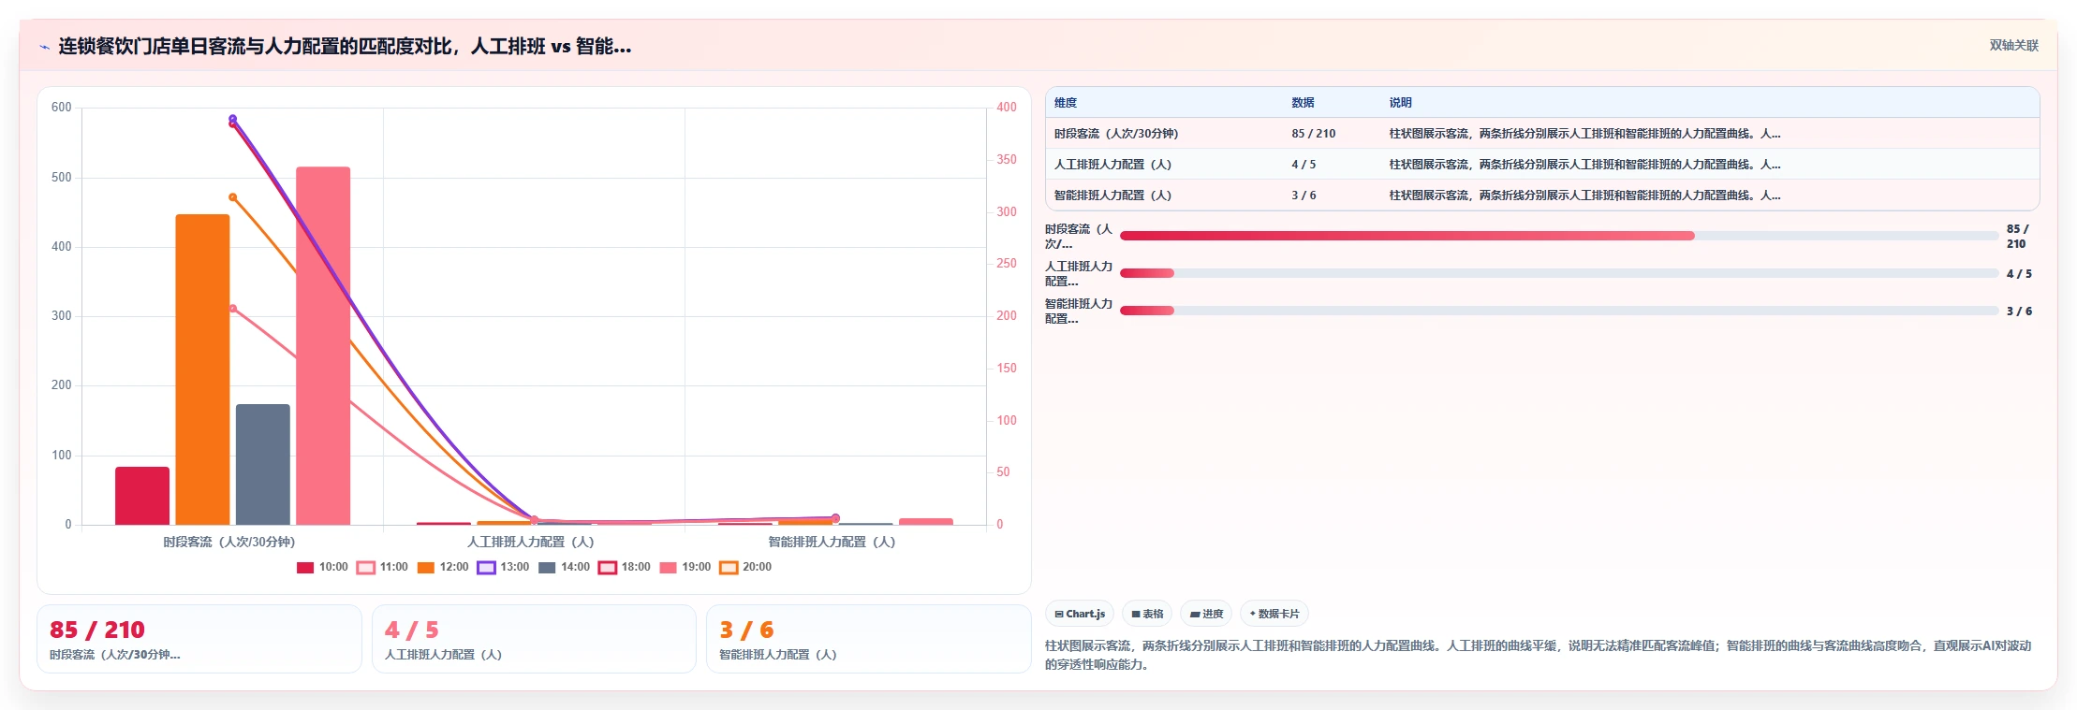
Task: Click the 表格 chip
Action: [x=1147, y=614]
